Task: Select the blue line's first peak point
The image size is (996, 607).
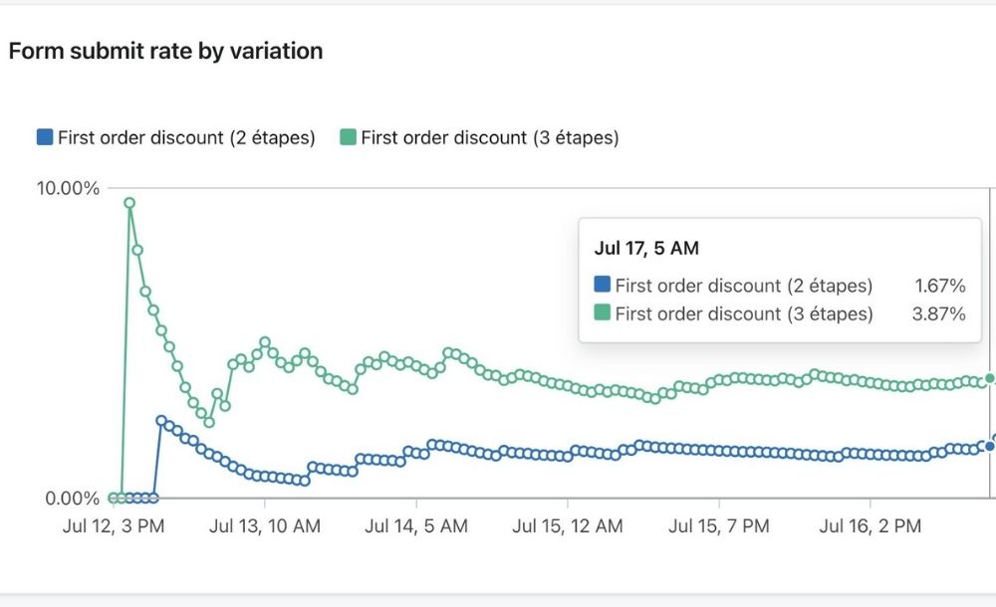Action: coord(161,421)
